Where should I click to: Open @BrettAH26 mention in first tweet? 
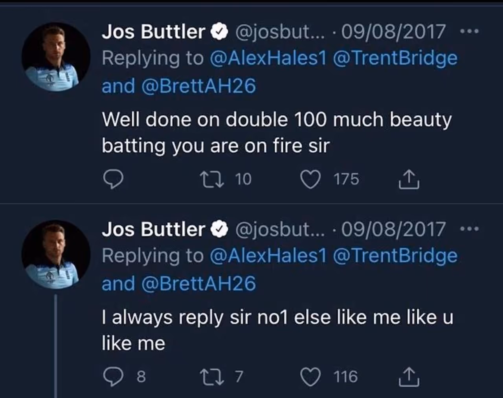click(198, 86)
